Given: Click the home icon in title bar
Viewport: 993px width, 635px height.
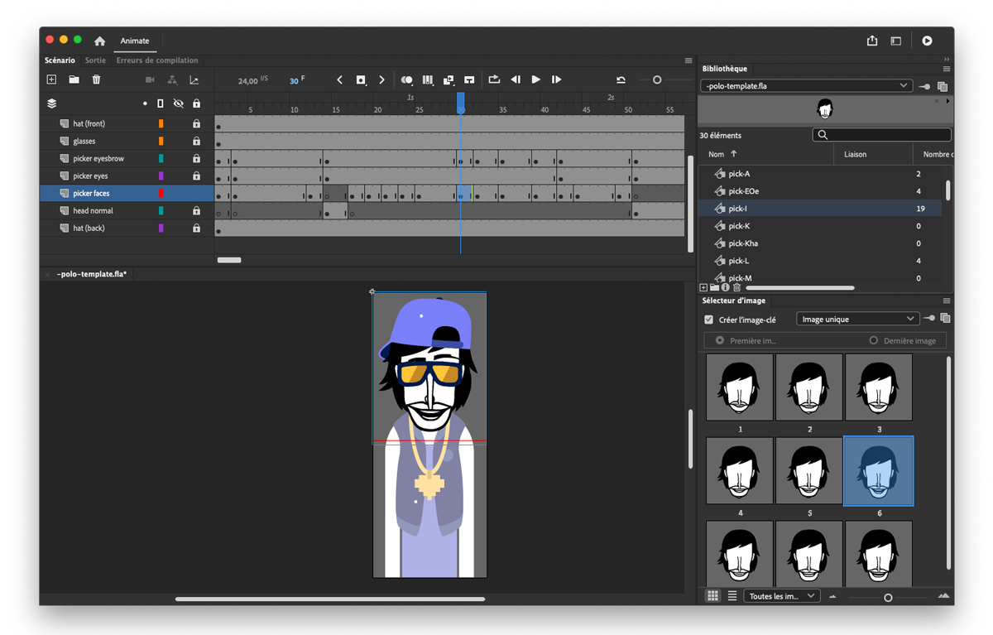Looking at the screenshot, I should point(99,41).
